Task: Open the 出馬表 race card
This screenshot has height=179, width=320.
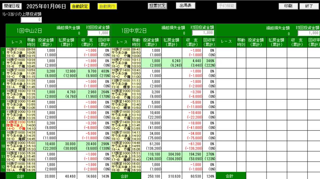Action: pos(186,6)
